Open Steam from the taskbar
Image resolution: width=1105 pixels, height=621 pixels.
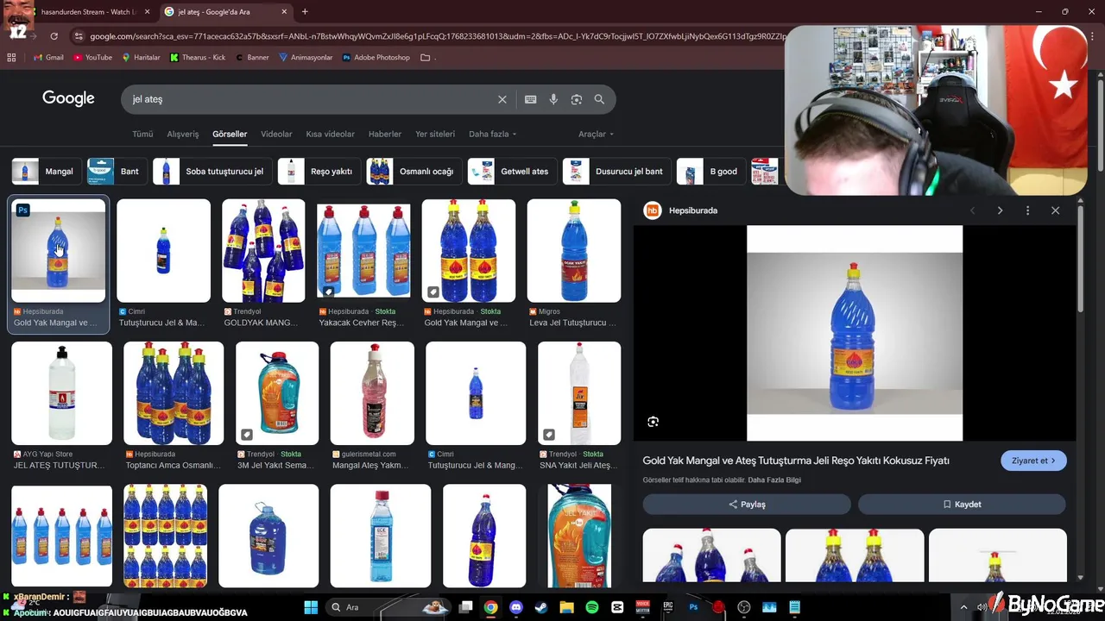point(541,607)
